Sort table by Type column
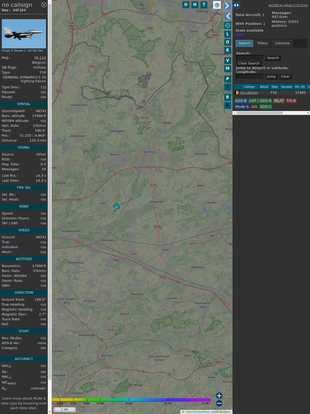Image resolution: width=310 pixels, height=414 pixels. tap(275, 87)
